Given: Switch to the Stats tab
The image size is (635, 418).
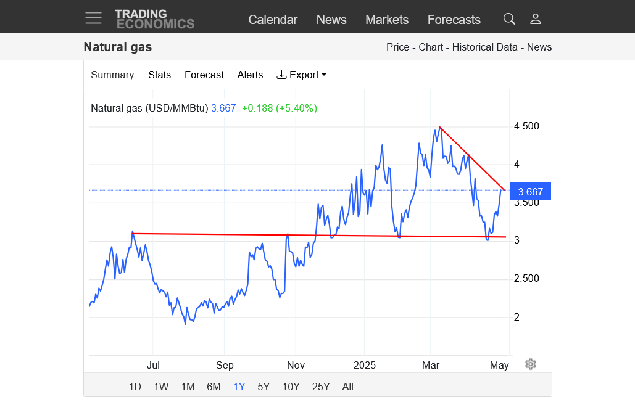Looking at the screenshot, I should (x=159, y=75).
